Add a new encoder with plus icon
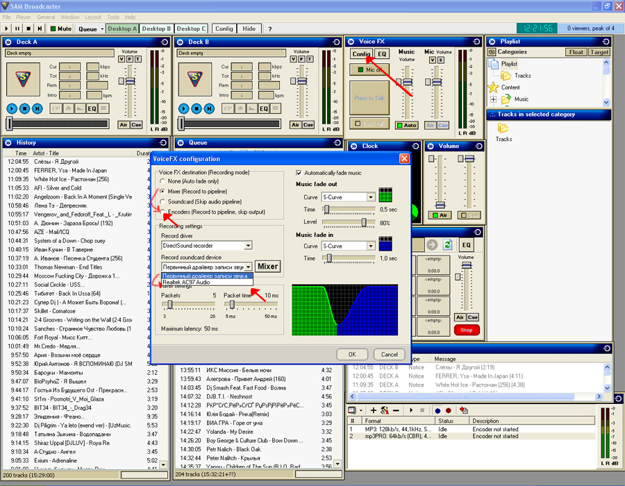Image resolution: width=625 pixels, height=486 pixels. click(x=373, y=410)
